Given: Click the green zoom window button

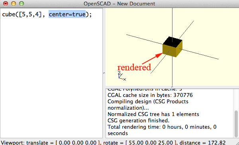Looking at the screenshot, I should point(22,4).
